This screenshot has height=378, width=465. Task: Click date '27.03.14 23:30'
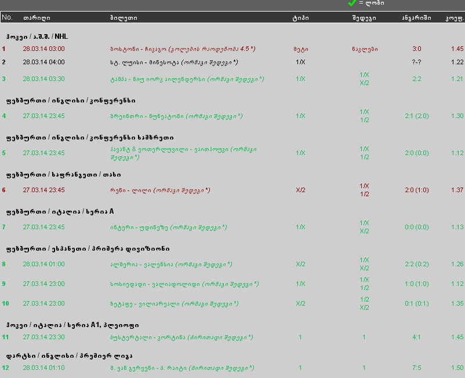[x=43, y=337]
